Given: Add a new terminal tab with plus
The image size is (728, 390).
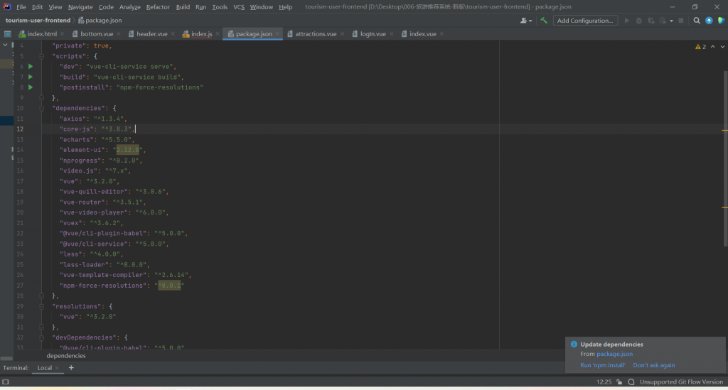Looking at the screenshot, I should click(71, 368).
